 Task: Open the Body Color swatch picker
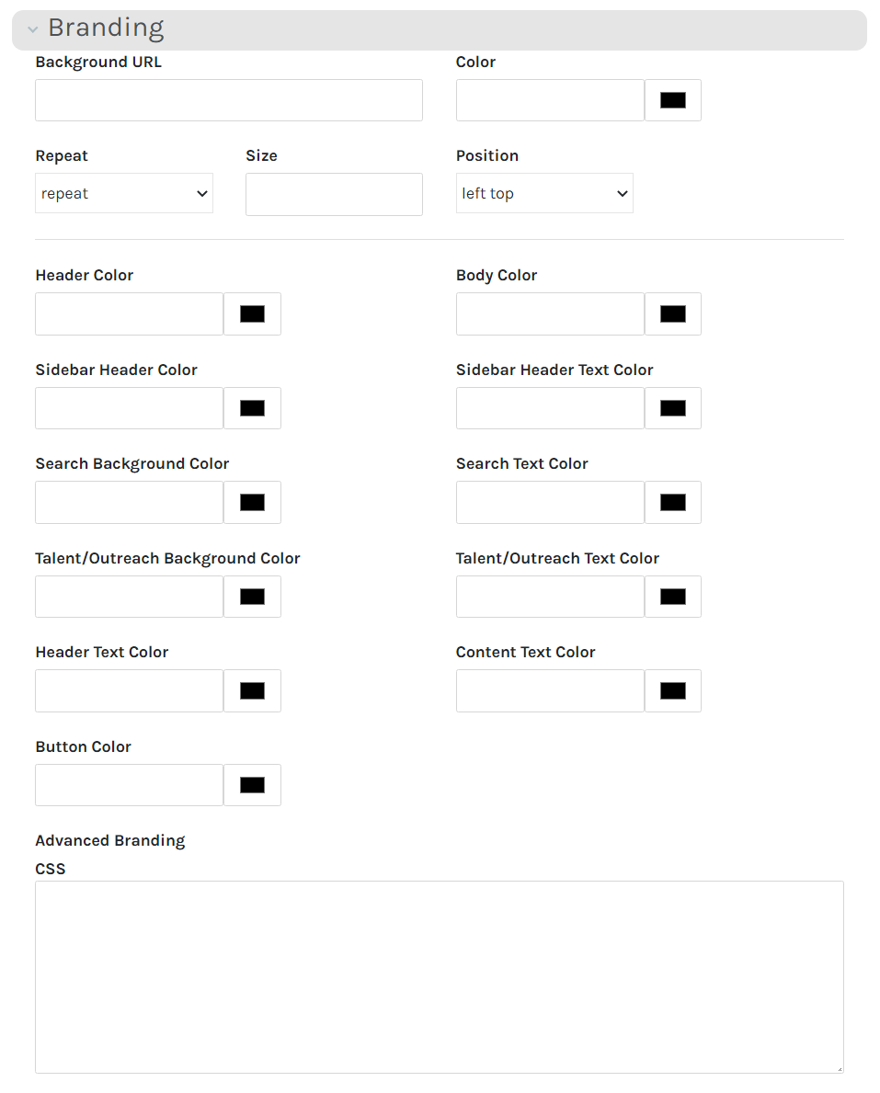pos(673,314)
